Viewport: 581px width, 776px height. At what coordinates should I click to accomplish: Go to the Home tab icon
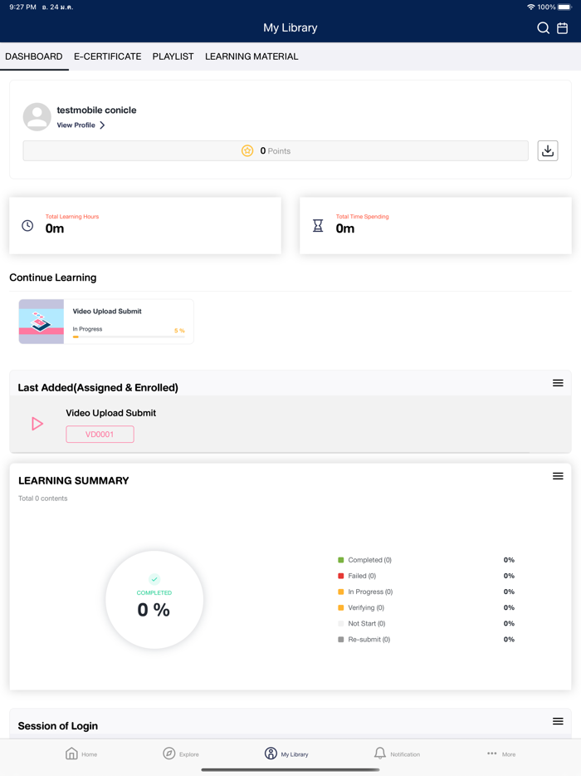[x=72, y=754]
